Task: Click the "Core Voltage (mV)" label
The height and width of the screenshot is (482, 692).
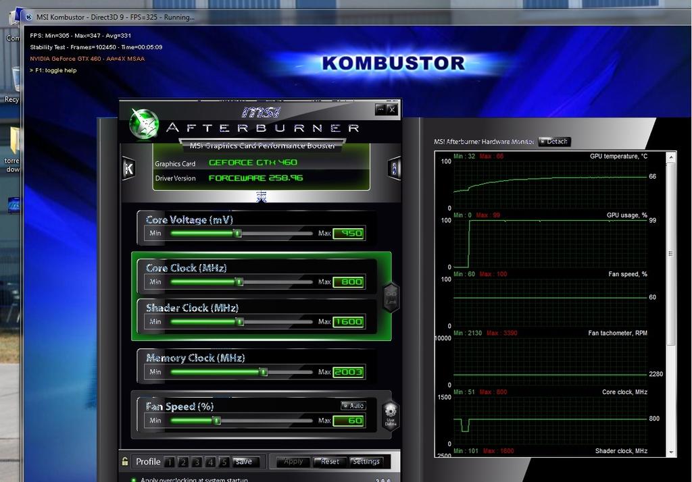Action: [189, 219]
